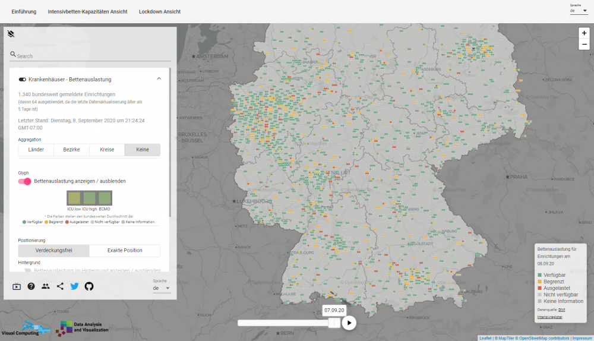This screenshot has width=594, height=341.
Task: Collapse the Krankenhäuser - Bettenauslastung panel
Action: click(159, 79)
